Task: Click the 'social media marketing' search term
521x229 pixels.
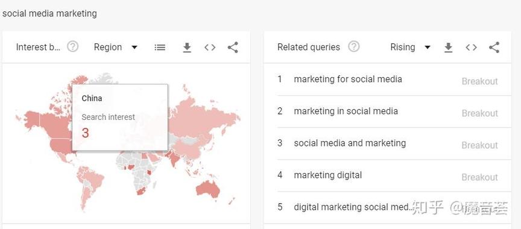Action: pos(49,14)
